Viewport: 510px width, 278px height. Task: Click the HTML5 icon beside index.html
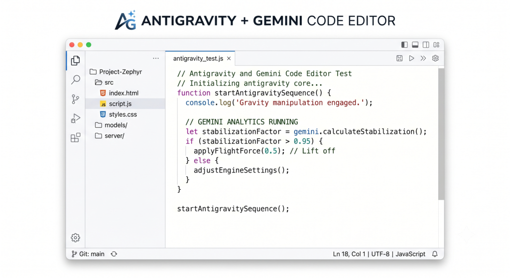click(x=103, y=93)
